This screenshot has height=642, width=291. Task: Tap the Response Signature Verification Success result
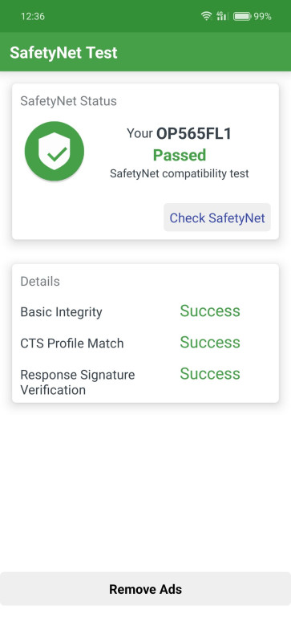[x=210, y=374]
